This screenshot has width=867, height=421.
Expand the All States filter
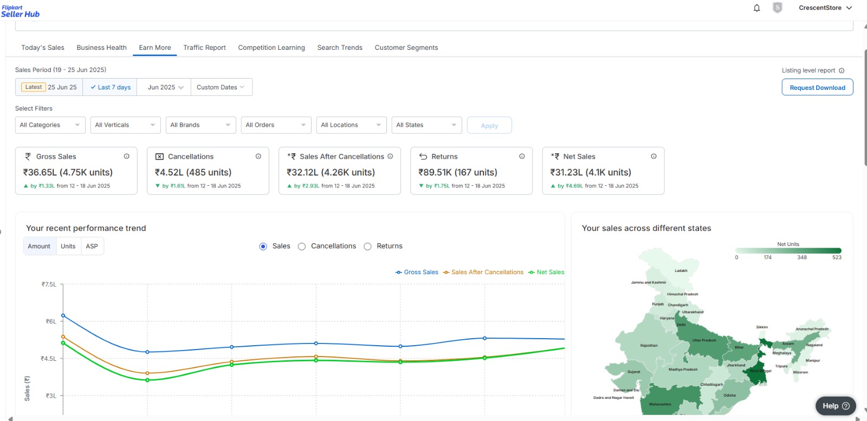coord(427,125)
